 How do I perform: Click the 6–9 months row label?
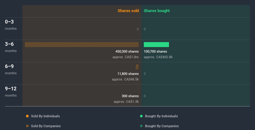[x=11, y=69]
